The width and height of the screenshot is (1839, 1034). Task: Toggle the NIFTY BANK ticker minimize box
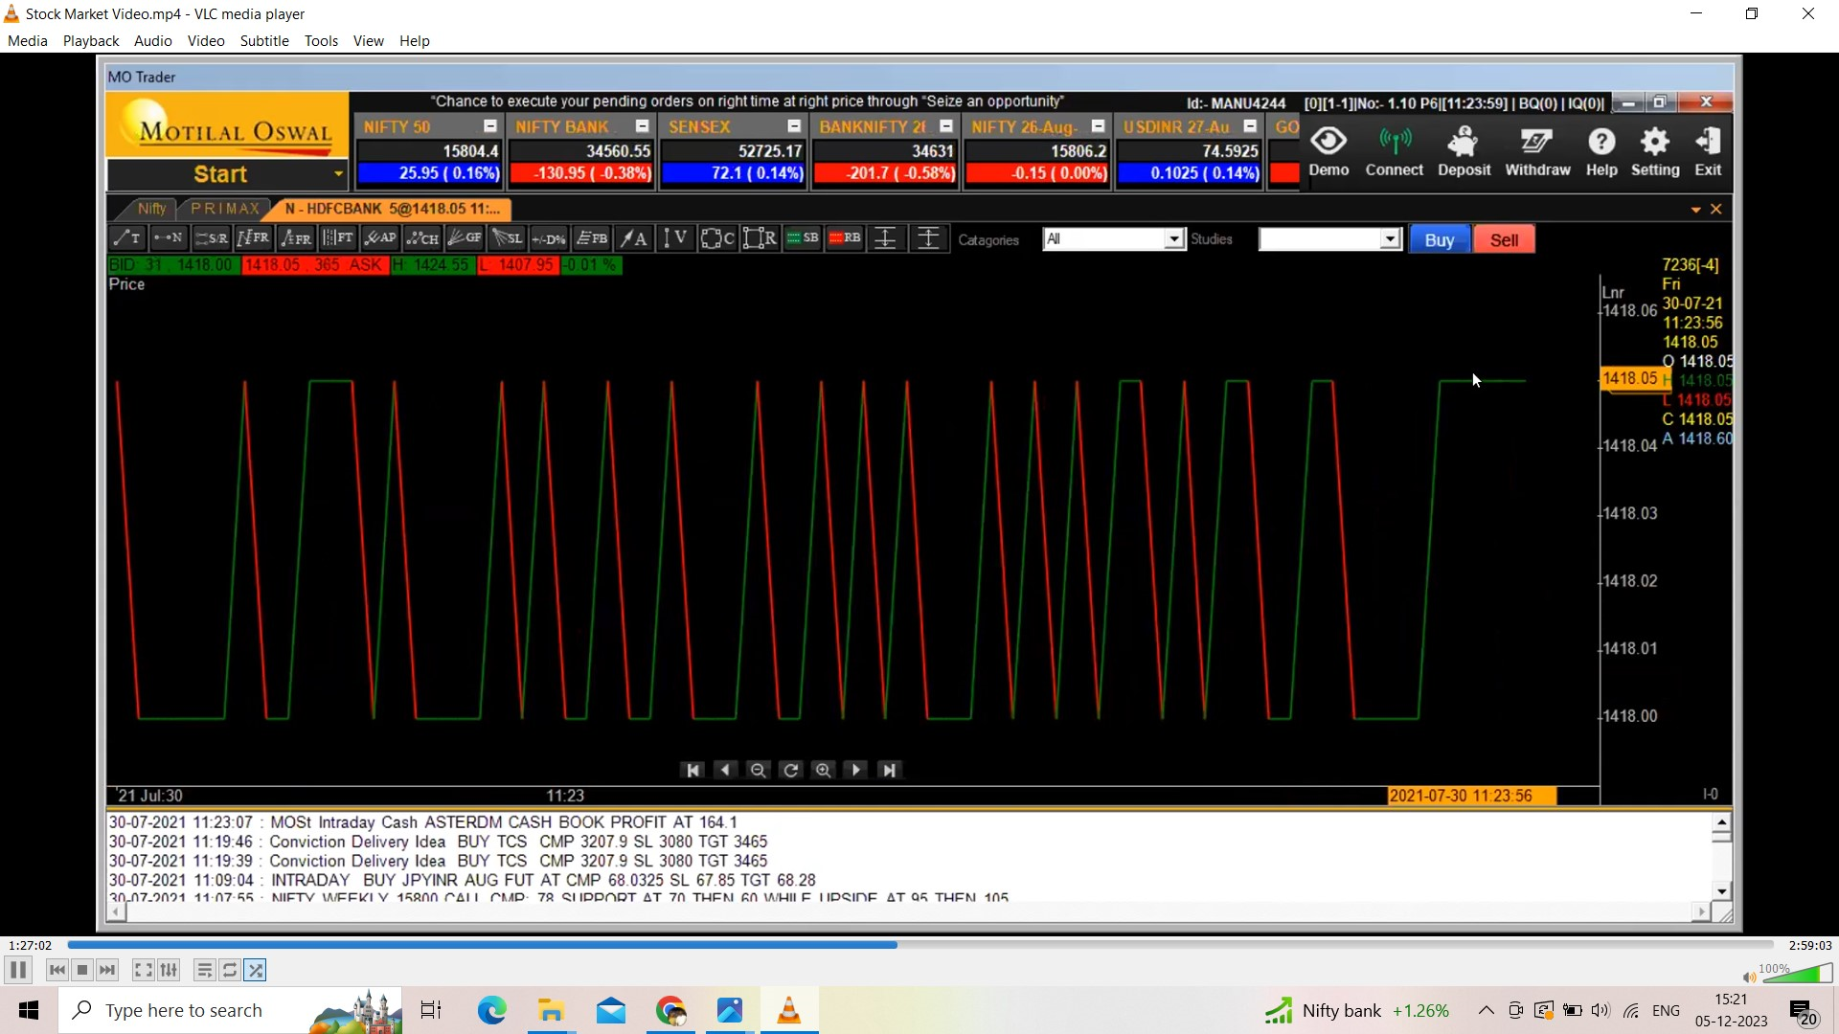click(x=643, y=126)
